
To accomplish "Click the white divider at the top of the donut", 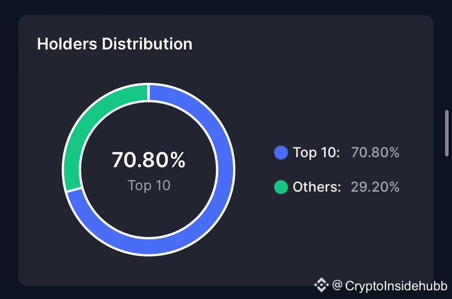I will (x=148, y=92).
